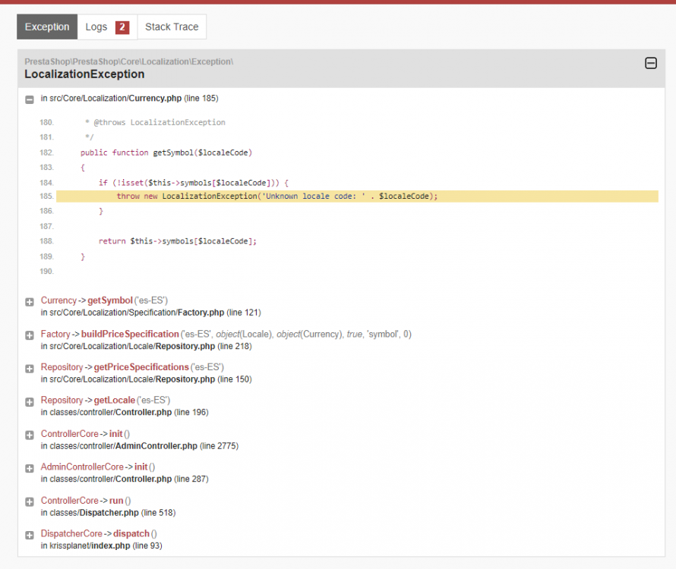Expand the Currency getSymbol trace entry
The width and height of the screenshot is (676, 569).
tap(30, 302)
